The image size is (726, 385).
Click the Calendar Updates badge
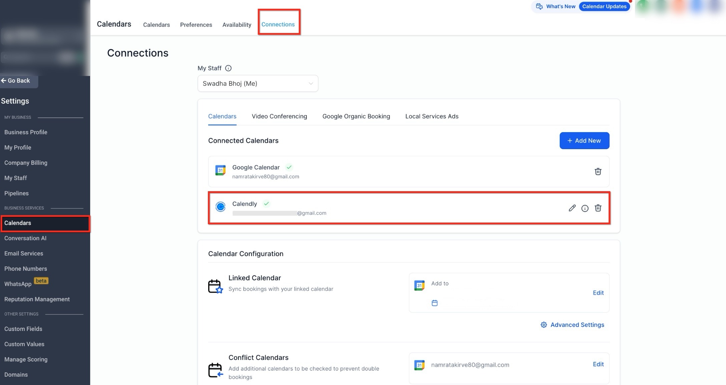pos(604,6)
